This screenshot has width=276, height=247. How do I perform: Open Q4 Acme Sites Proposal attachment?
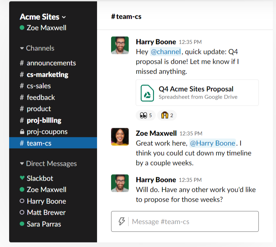point(196,89)
